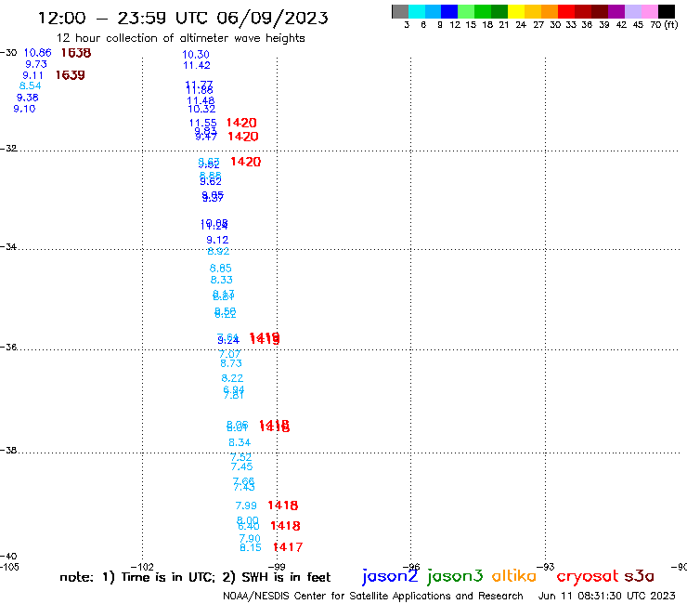Click the -32 latitude axis label
The image size is (687, 604).
(8, 149)
